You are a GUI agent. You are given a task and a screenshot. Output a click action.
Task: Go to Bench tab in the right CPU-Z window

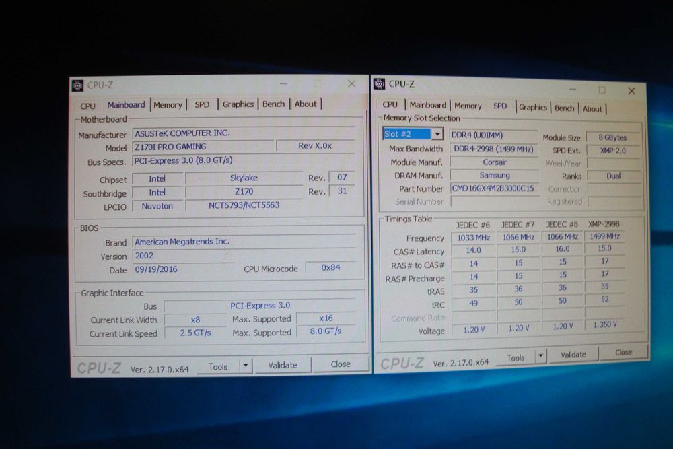tap(564, 108)
